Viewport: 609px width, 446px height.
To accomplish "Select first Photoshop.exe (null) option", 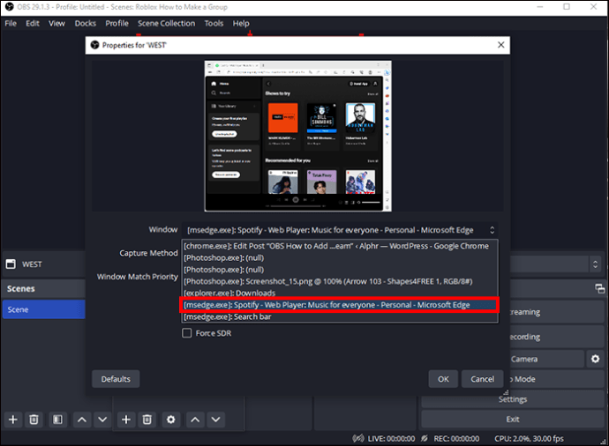I will click(x=340, y=258).
